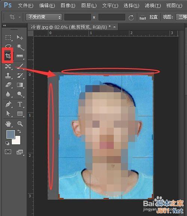Select the Path Selection arrow tool
This screenshot has width=187, height=216.
[8, 113]
